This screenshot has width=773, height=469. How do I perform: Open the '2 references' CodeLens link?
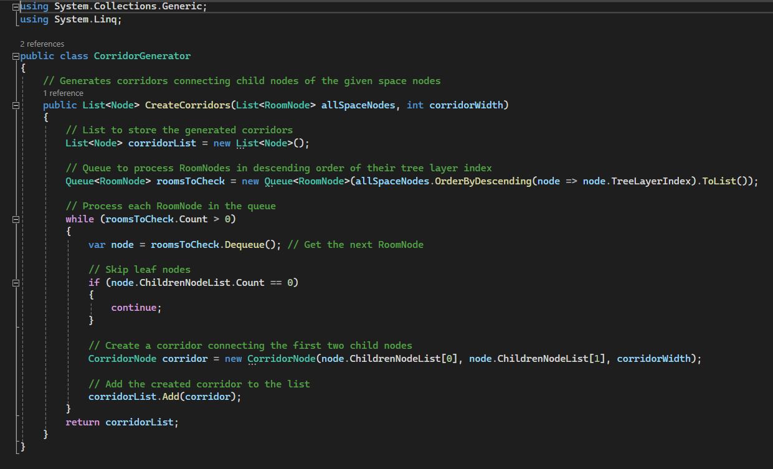click(42, 44)
